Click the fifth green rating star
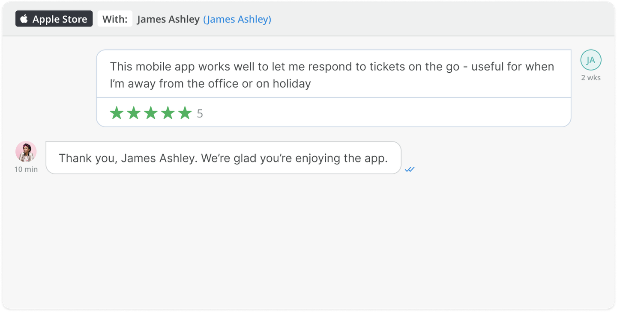The height and width of the screenshot is (312, 617). click(x=185, y=113)
